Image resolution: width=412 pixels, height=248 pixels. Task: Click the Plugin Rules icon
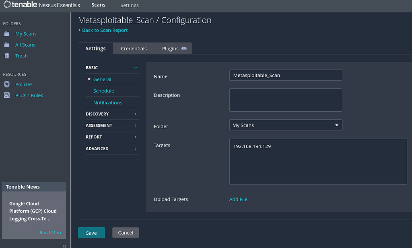point(7,95)
